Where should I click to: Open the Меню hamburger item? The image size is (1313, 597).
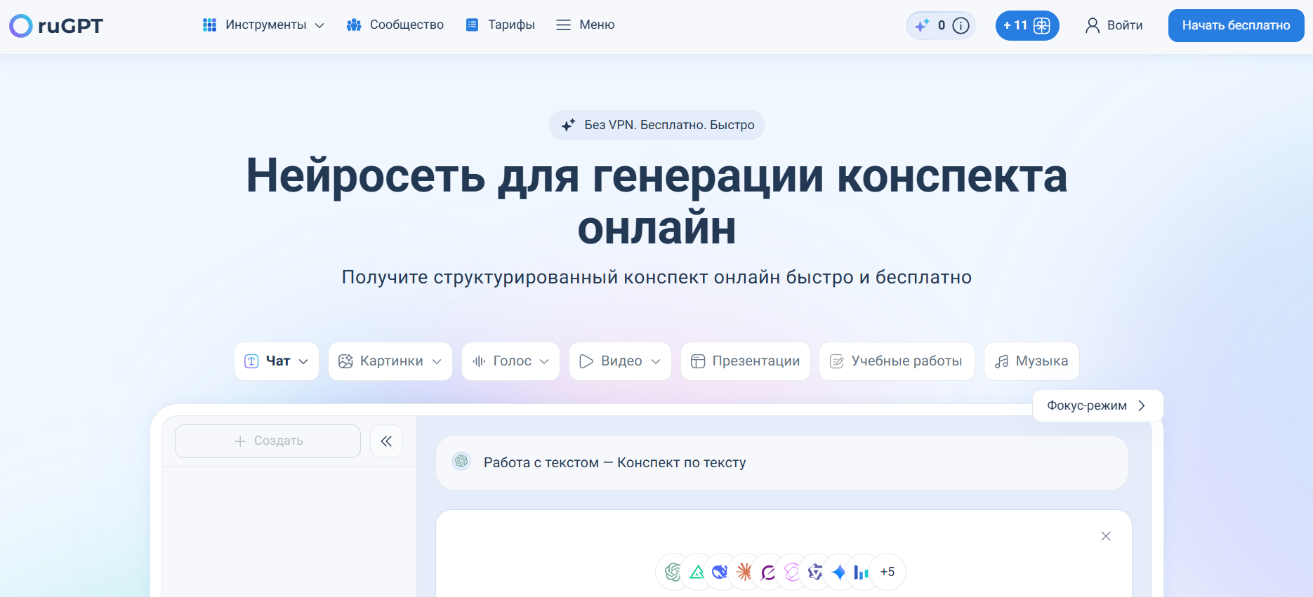click(585, 25)
